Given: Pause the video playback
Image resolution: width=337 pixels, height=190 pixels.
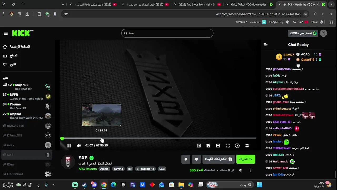Looking at the screenshot, I should 69,145.
